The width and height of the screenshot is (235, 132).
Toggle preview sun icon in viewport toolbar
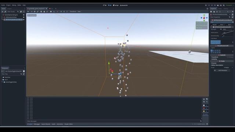coord(61,11)
